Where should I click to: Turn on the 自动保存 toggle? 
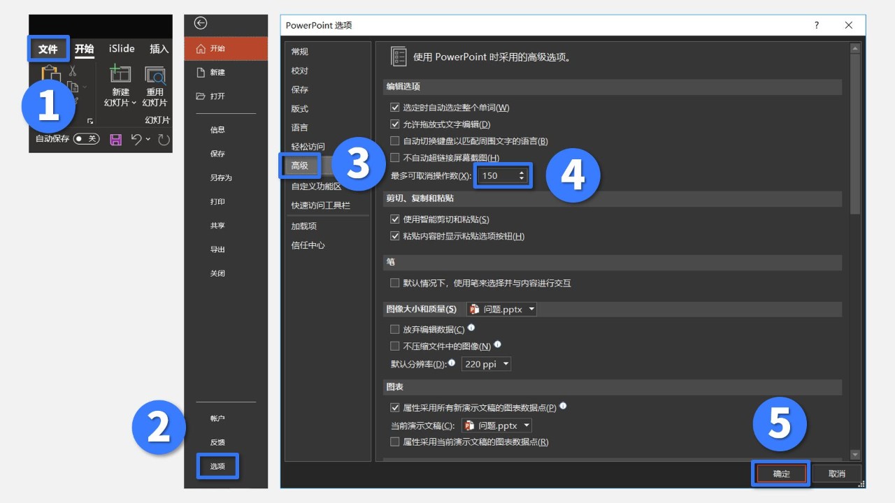click(x=86, y=139)
